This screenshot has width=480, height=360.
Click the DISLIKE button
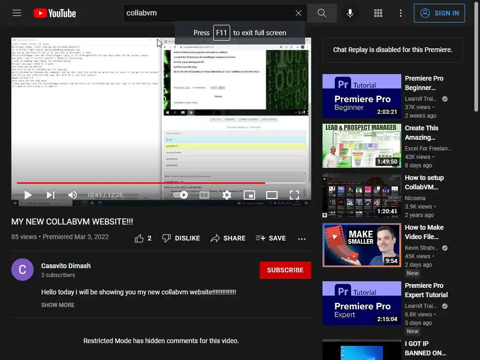pyautogui.click(x=181, y=238)
